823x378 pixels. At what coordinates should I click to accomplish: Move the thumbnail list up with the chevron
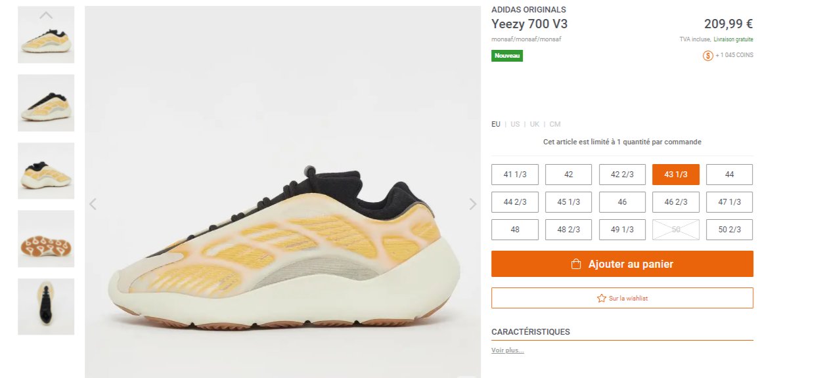45,15
